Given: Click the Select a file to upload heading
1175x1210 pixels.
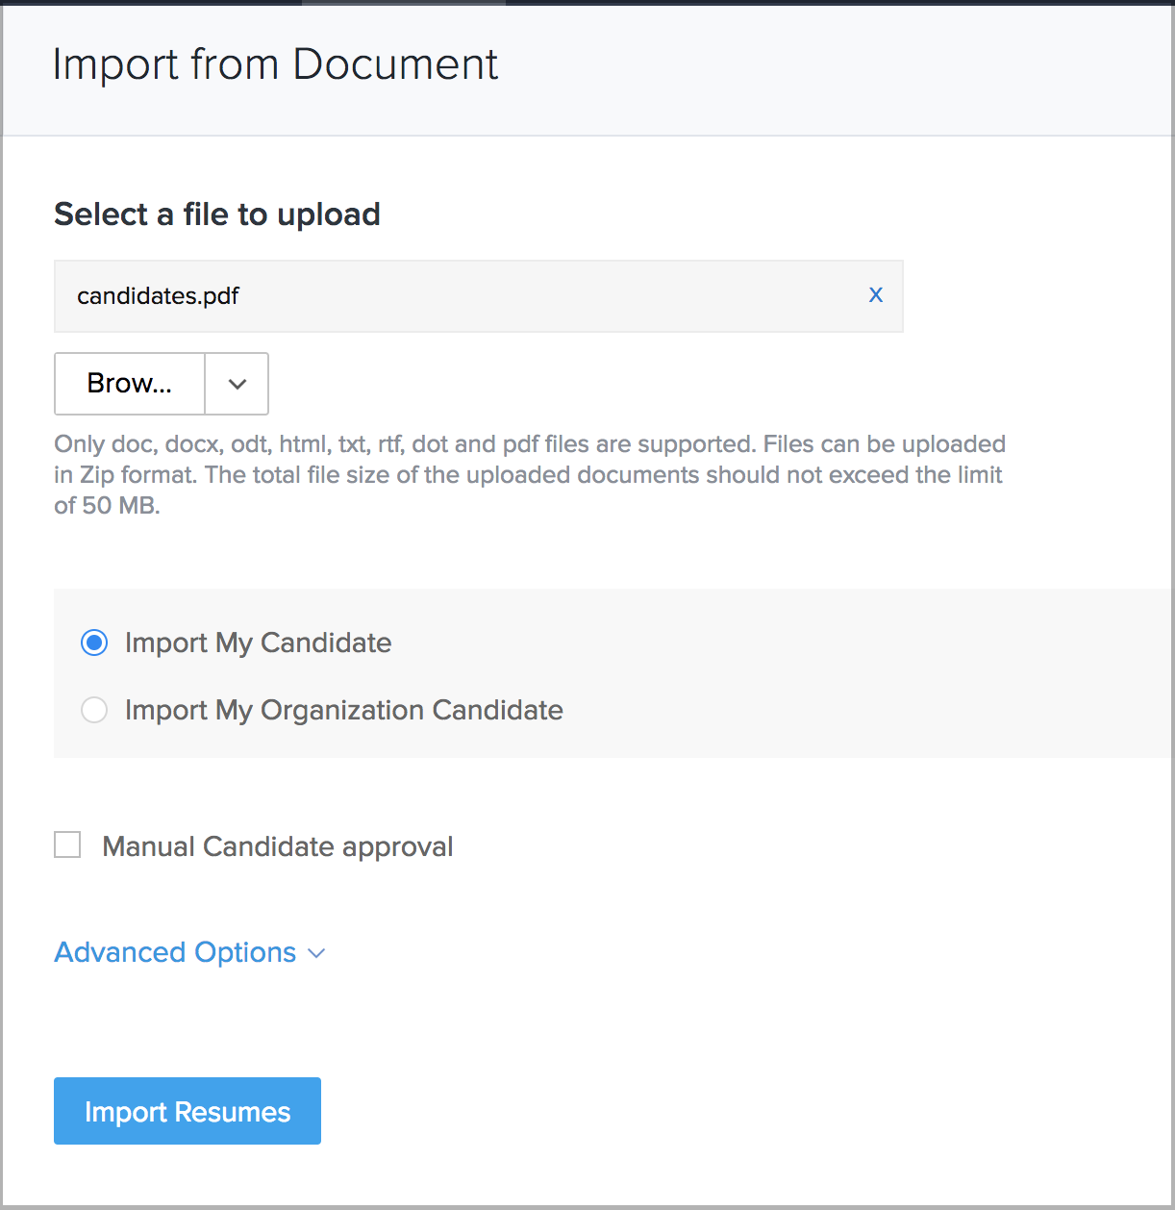Looking at the screenshot, I should click(x=217, y=214).
